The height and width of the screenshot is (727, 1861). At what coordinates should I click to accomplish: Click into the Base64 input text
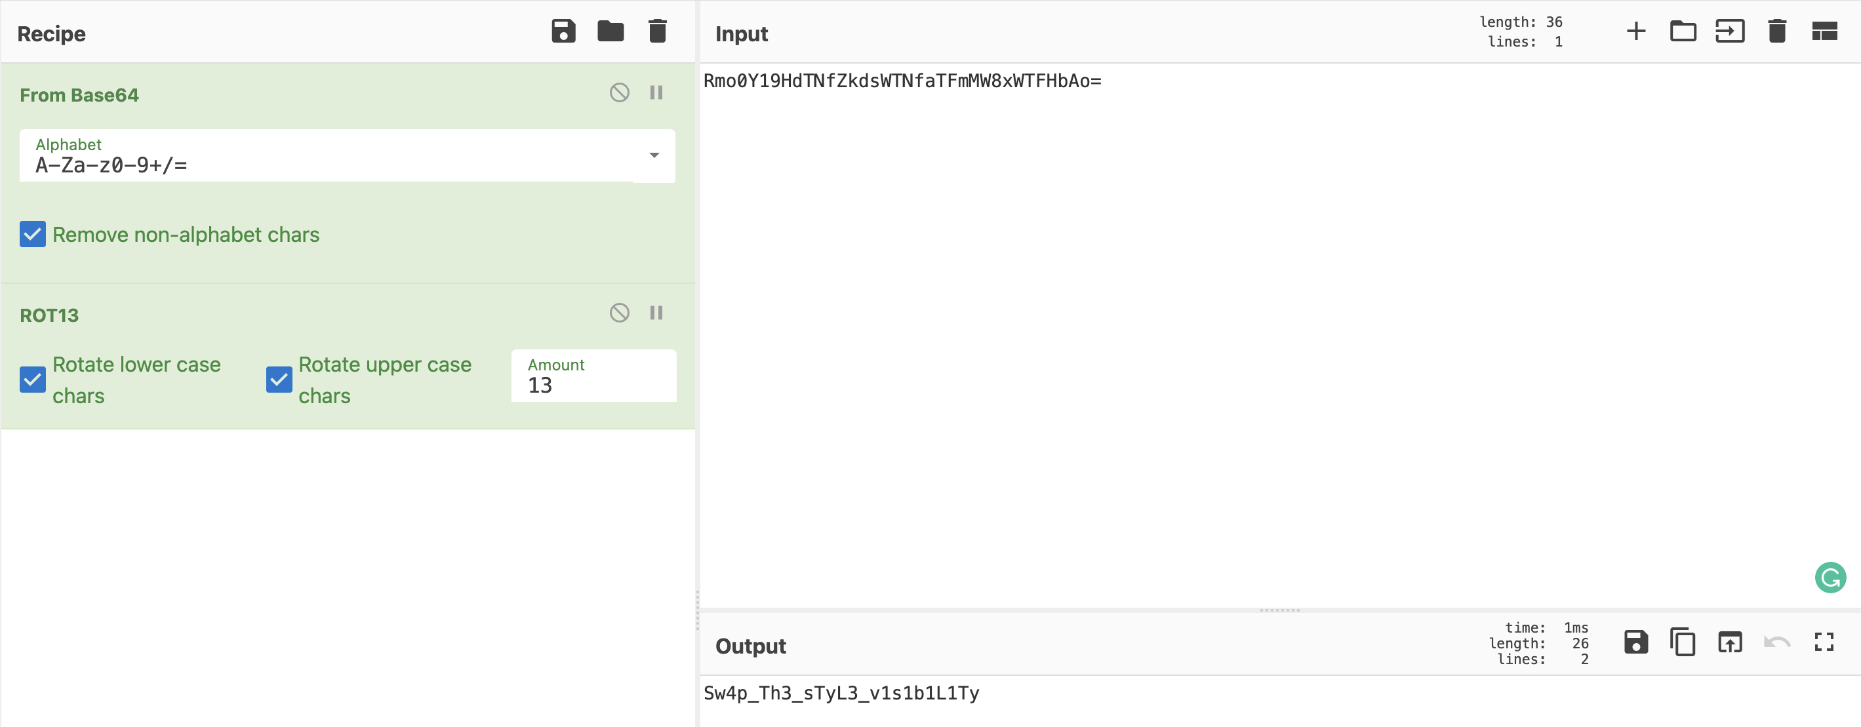click(x=902, y=81)
